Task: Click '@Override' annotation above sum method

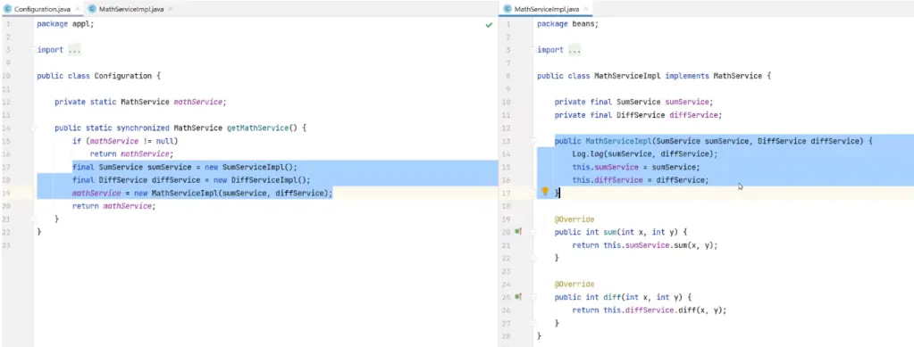Action: pos(574,219)
